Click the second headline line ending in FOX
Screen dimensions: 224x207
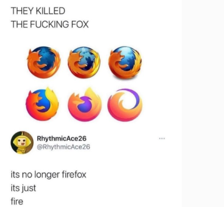[x=50, y=24]
